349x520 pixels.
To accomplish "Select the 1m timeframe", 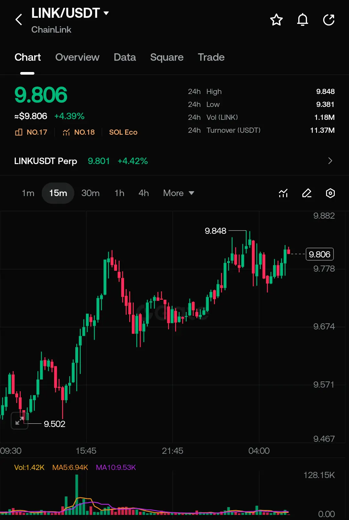I will (x=28, y=193).
